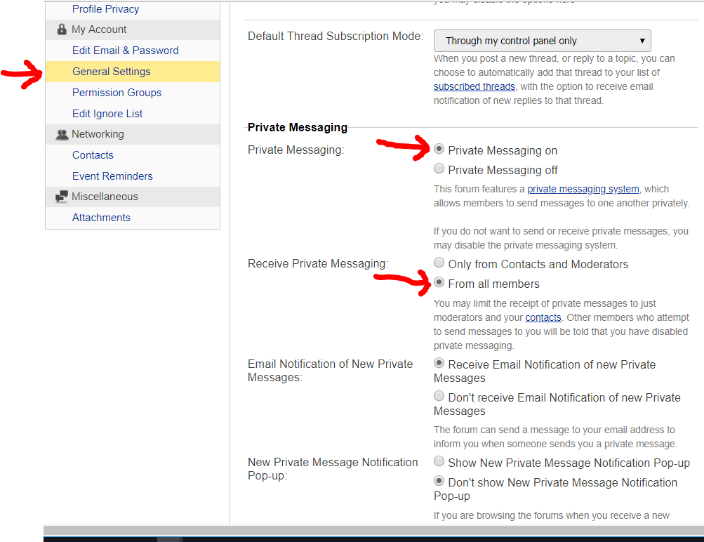
Task: Click the lock icon beside My Account
Action: click(x=61, y=29)
